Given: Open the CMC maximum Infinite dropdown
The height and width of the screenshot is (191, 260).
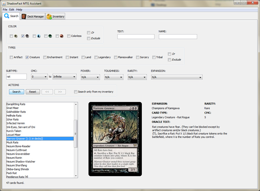Looking at the screenshot, I should point(64,77).
